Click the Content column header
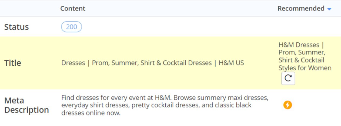 [73, 9]
